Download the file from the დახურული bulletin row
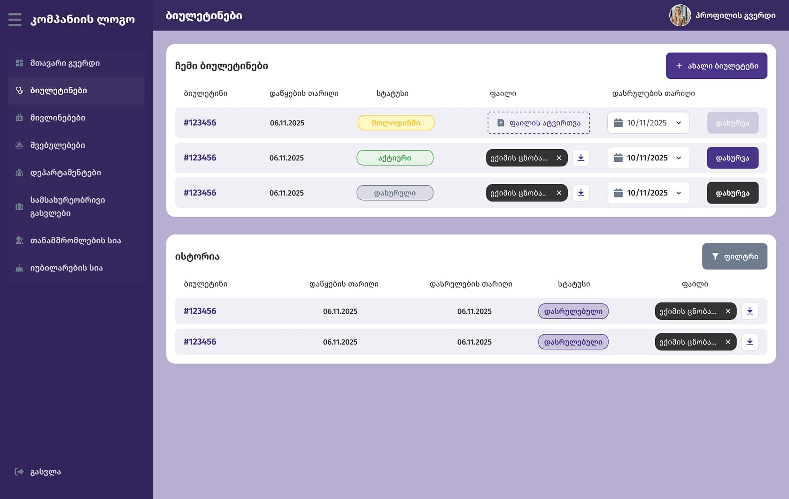 tap(580, 193)
